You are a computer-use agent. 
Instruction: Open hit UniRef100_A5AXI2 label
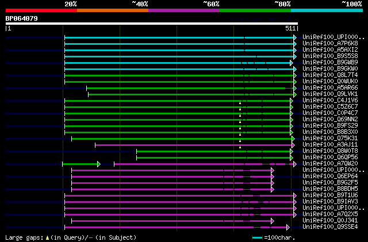pyautogui.click(x=330, y=50)
